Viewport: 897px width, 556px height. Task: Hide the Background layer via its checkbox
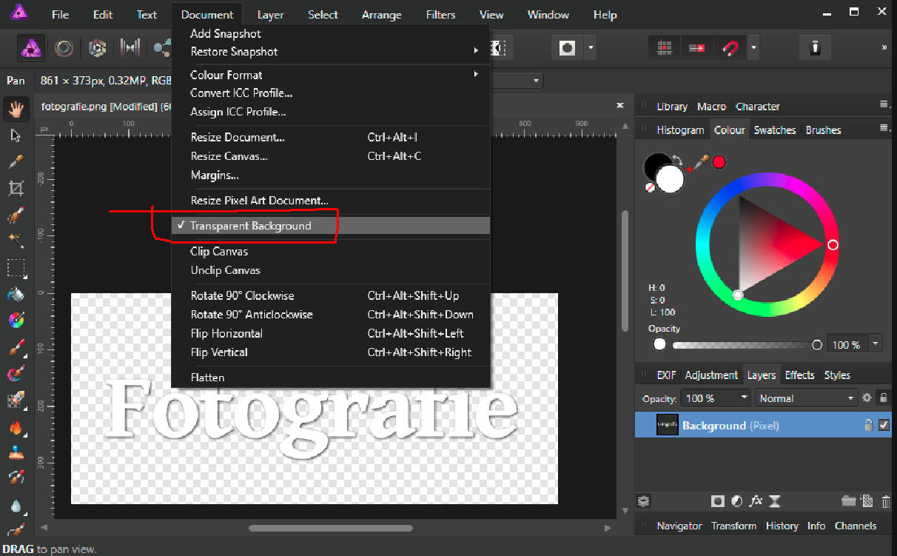(x=884, y=425)
